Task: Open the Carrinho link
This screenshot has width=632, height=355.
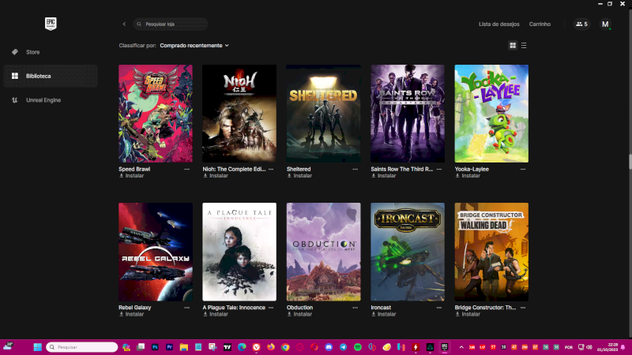Action: coord(540,24)
